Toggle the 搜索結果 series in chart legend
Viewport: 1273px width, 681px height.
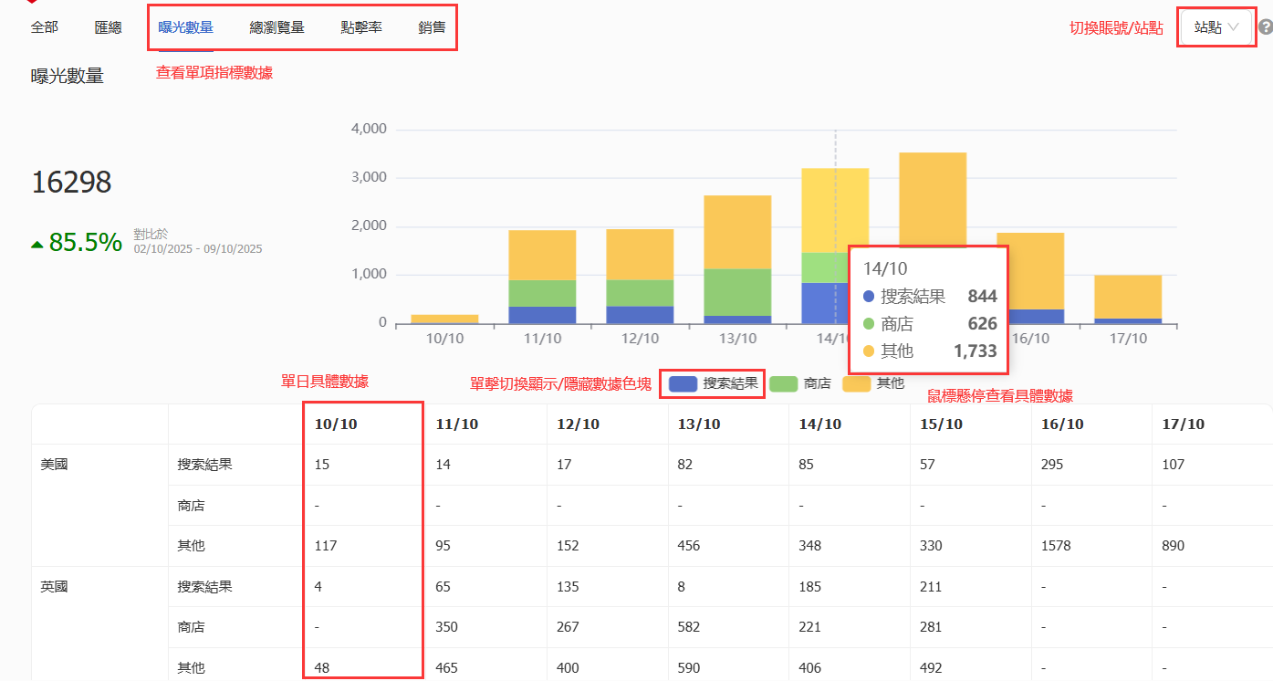[730, 384]
